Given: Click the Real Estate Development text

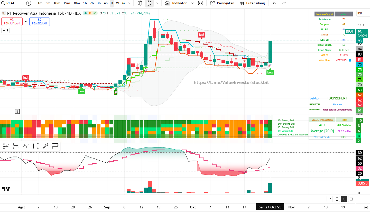Looking at the screenshot, I should [x=337, y=110].
